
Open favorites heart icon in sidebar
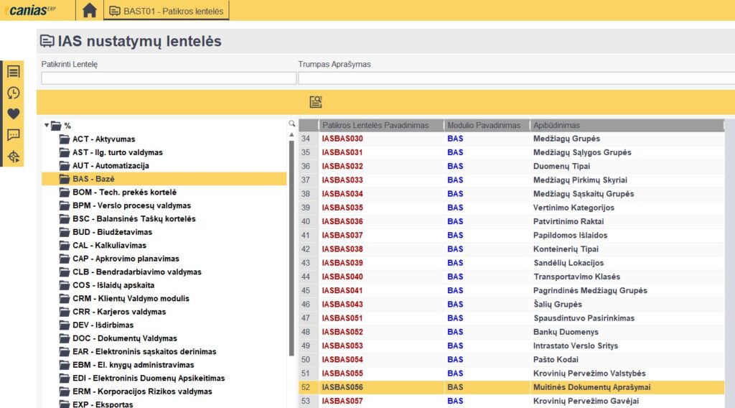click(13, 113)
